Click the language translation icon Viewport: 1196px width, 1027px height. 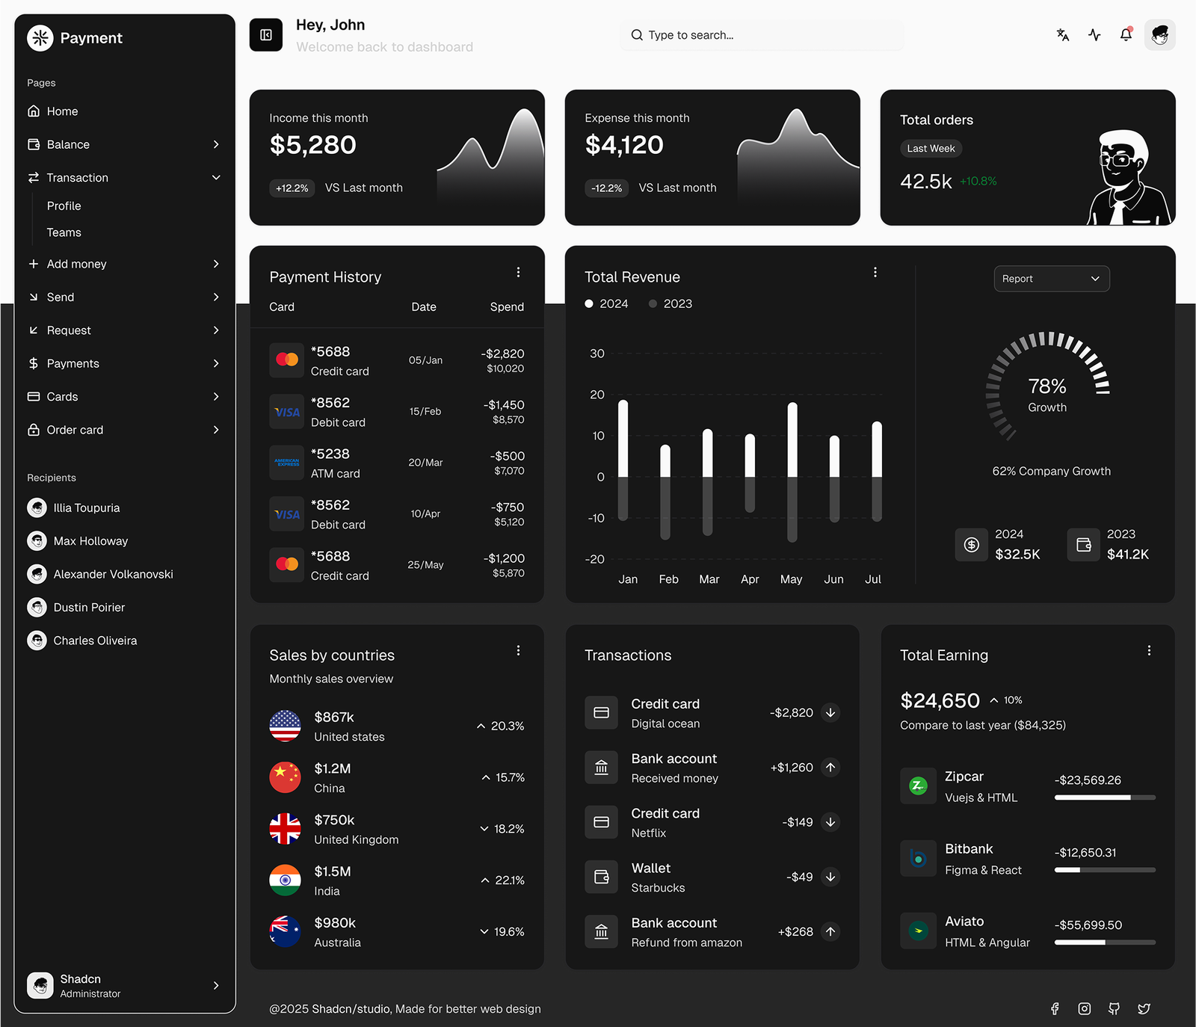[x=1062, y=34]
